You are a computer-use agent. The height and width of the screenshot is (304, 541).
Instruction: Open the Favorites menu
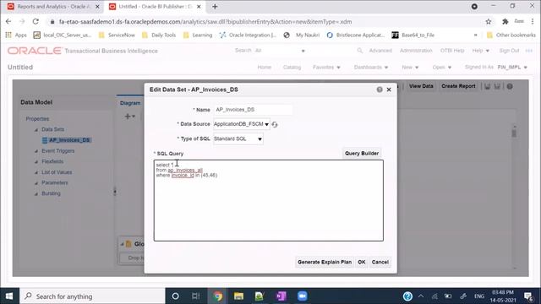[x=326, y=68]
